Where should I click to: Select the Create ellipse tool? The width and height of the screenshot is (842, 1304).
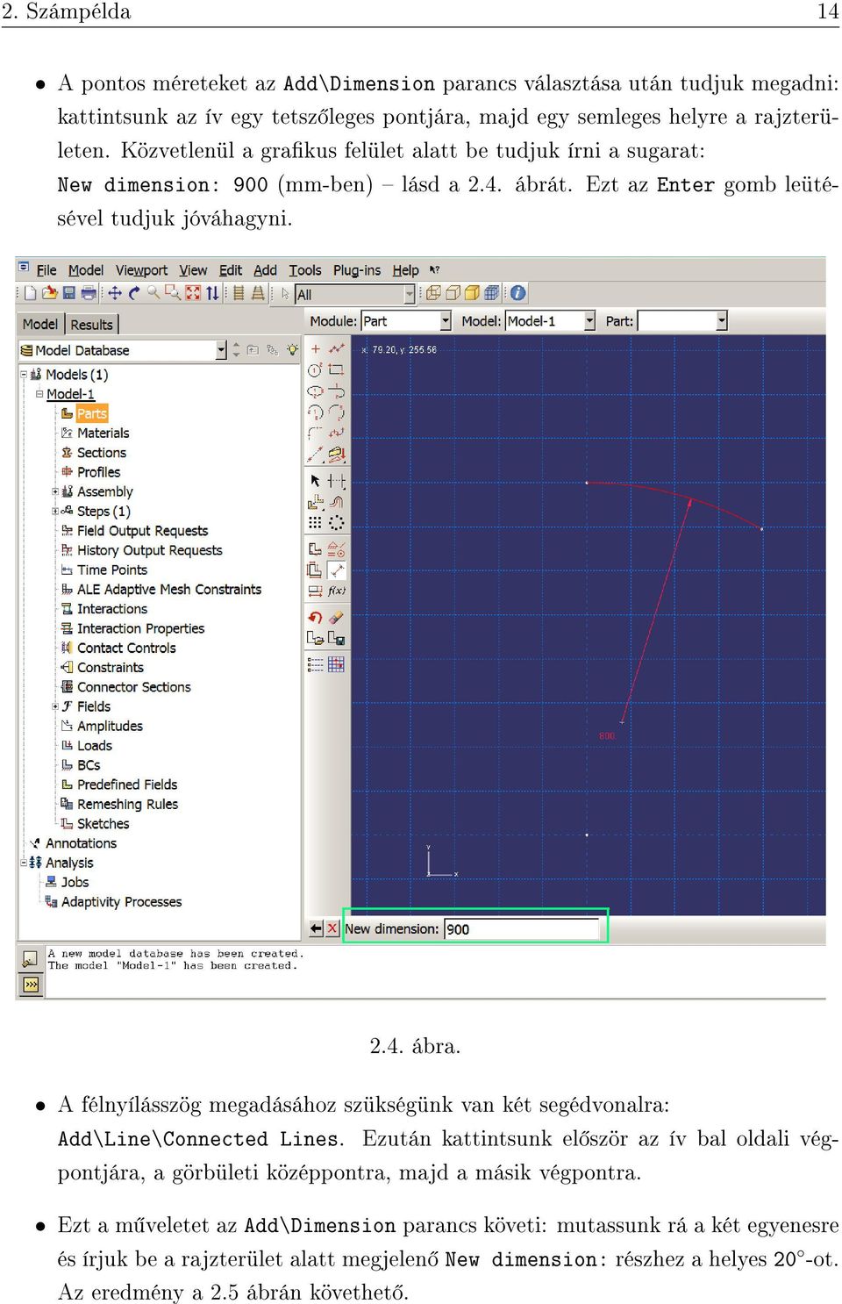316,391
